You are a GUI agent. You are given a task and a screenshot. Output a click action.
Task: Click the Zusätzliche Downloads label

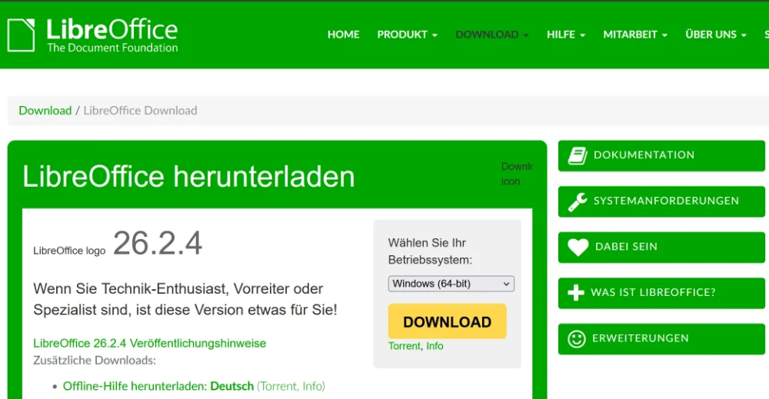tap(95, 361)
